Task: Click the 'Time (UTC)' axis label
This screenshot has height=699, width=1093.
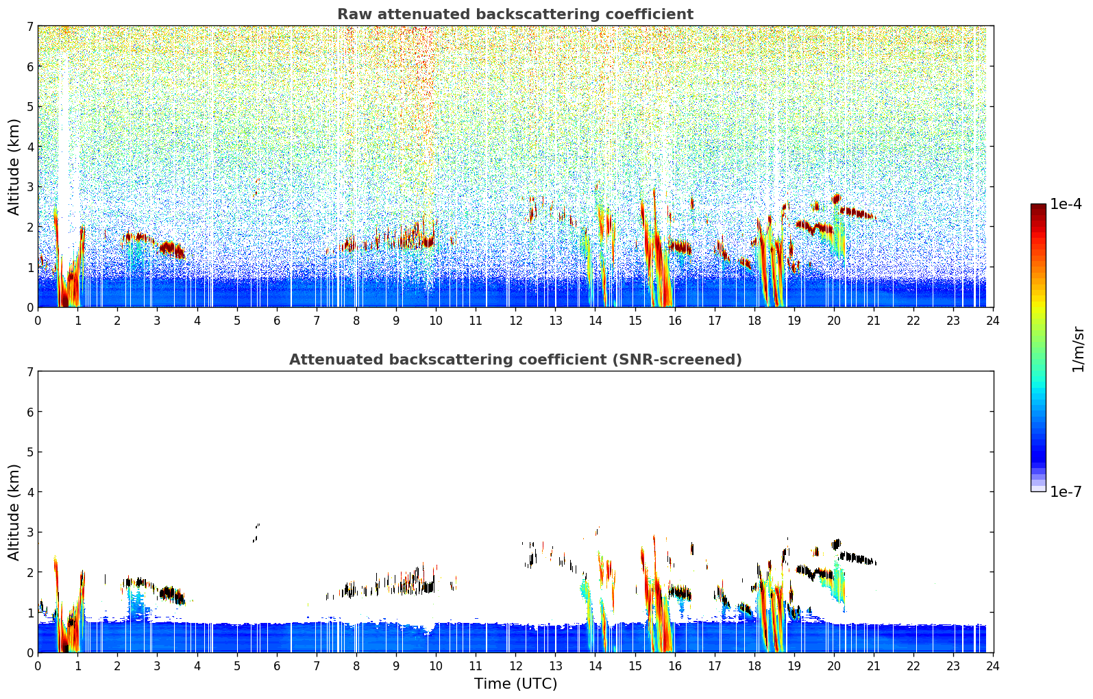Action: 515,684
